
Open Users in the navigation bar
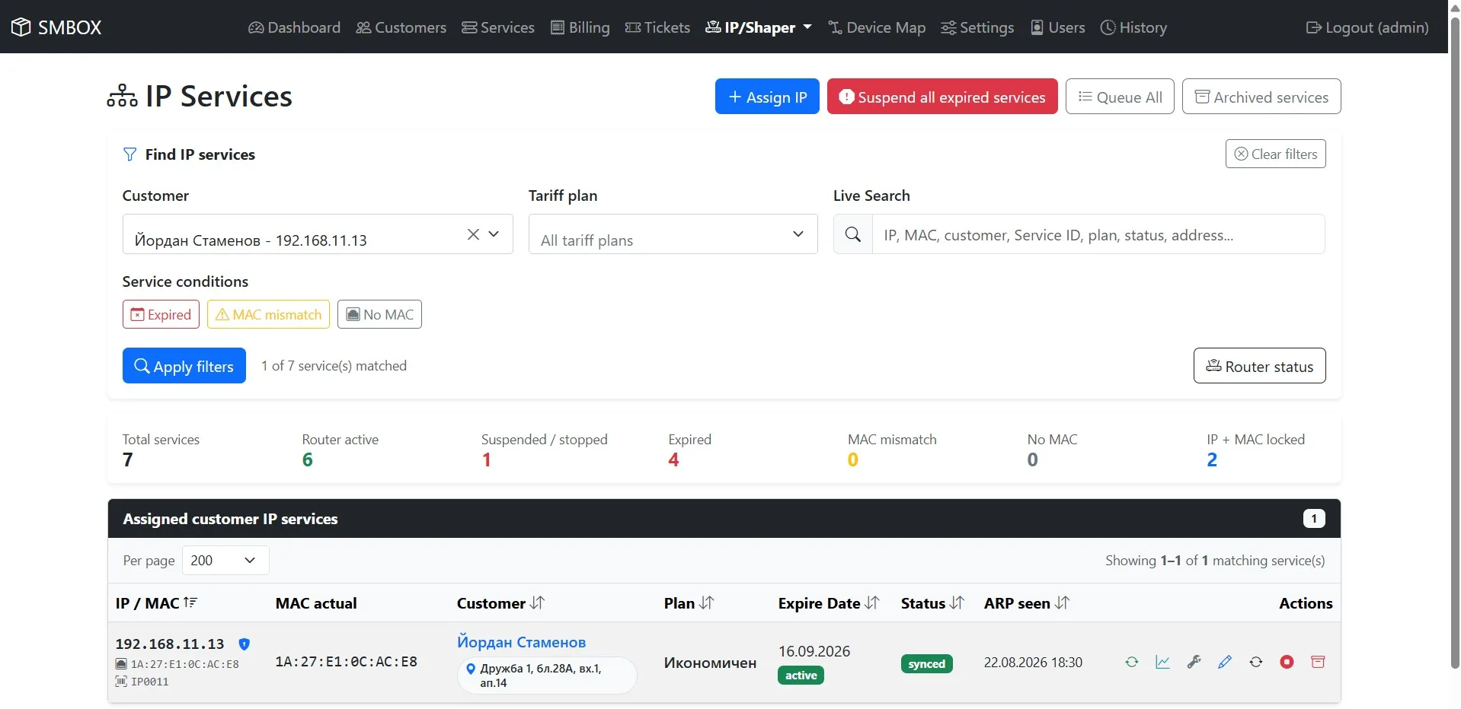pos(1058,27)
